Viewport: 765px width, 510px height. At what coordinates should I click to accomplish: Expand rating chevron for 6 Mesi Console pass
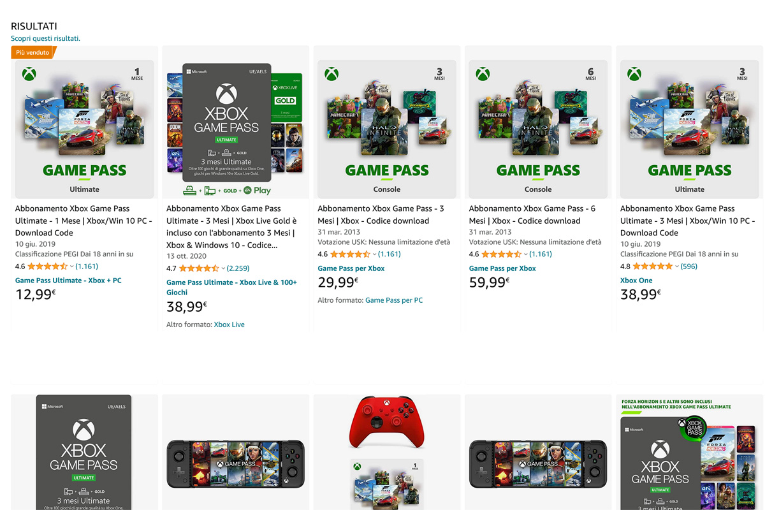pyautogui.click(x=526, y=254)
